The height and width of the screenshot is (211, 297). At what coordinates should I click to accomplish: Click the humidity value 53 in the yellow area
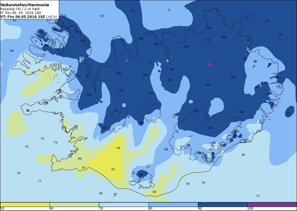tap(113, 169)
